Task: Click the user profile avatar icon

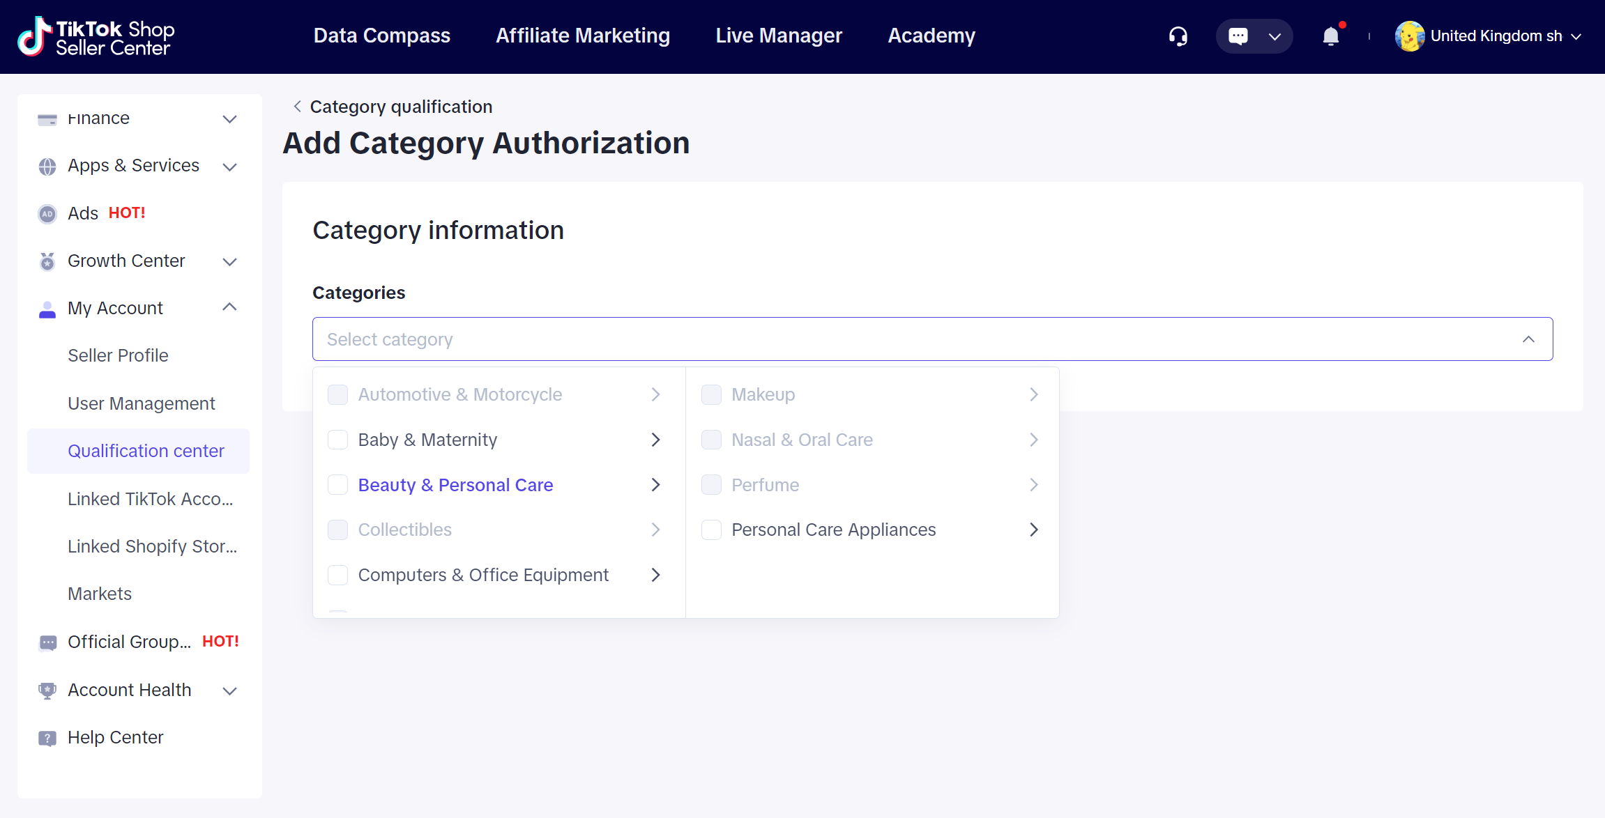Action: (x=1409, y=36)
